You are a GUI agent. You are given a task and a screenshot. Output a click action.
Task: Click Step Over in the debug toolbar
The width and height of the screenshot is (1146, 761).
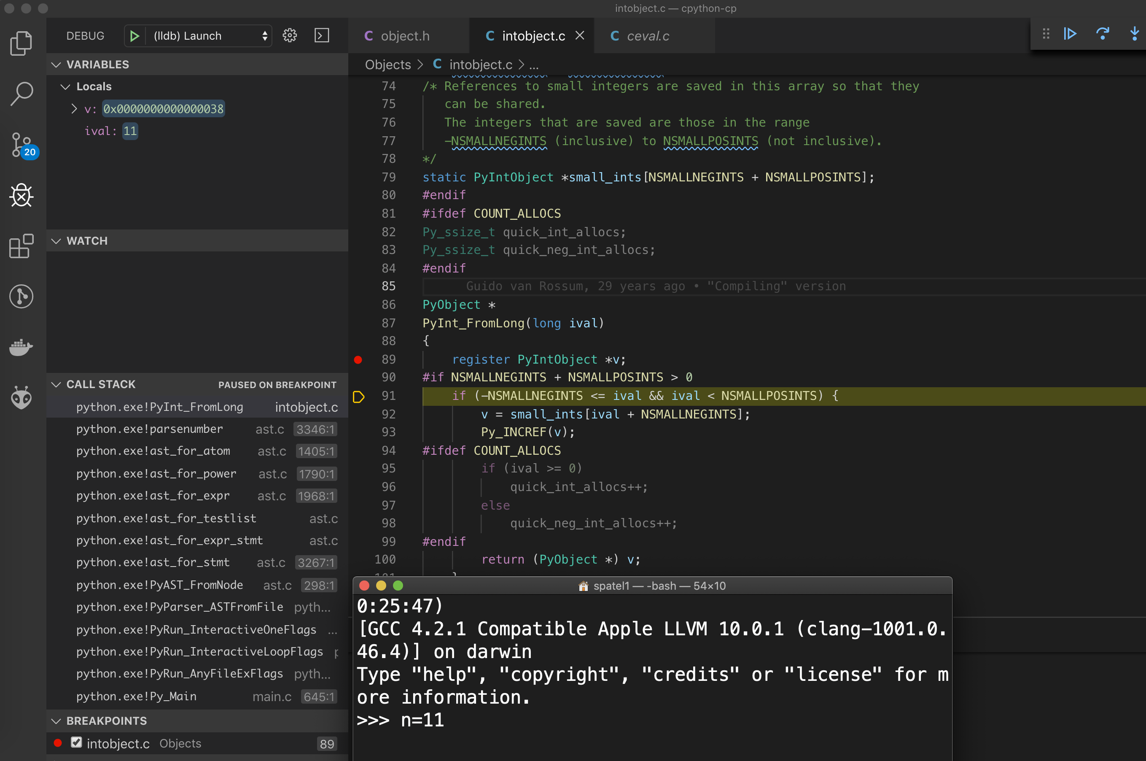click(1102, 33)
